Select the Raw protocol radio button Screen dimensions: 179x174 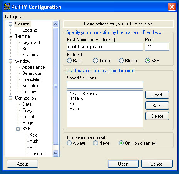coord(69,61)
